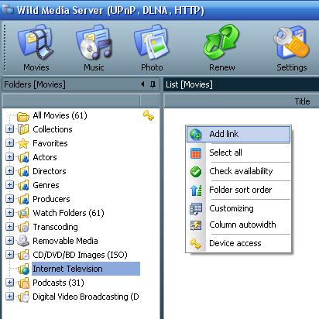Expand the Favorites tree node
Viewport: 319px width, 319px height.
[9, 143]
